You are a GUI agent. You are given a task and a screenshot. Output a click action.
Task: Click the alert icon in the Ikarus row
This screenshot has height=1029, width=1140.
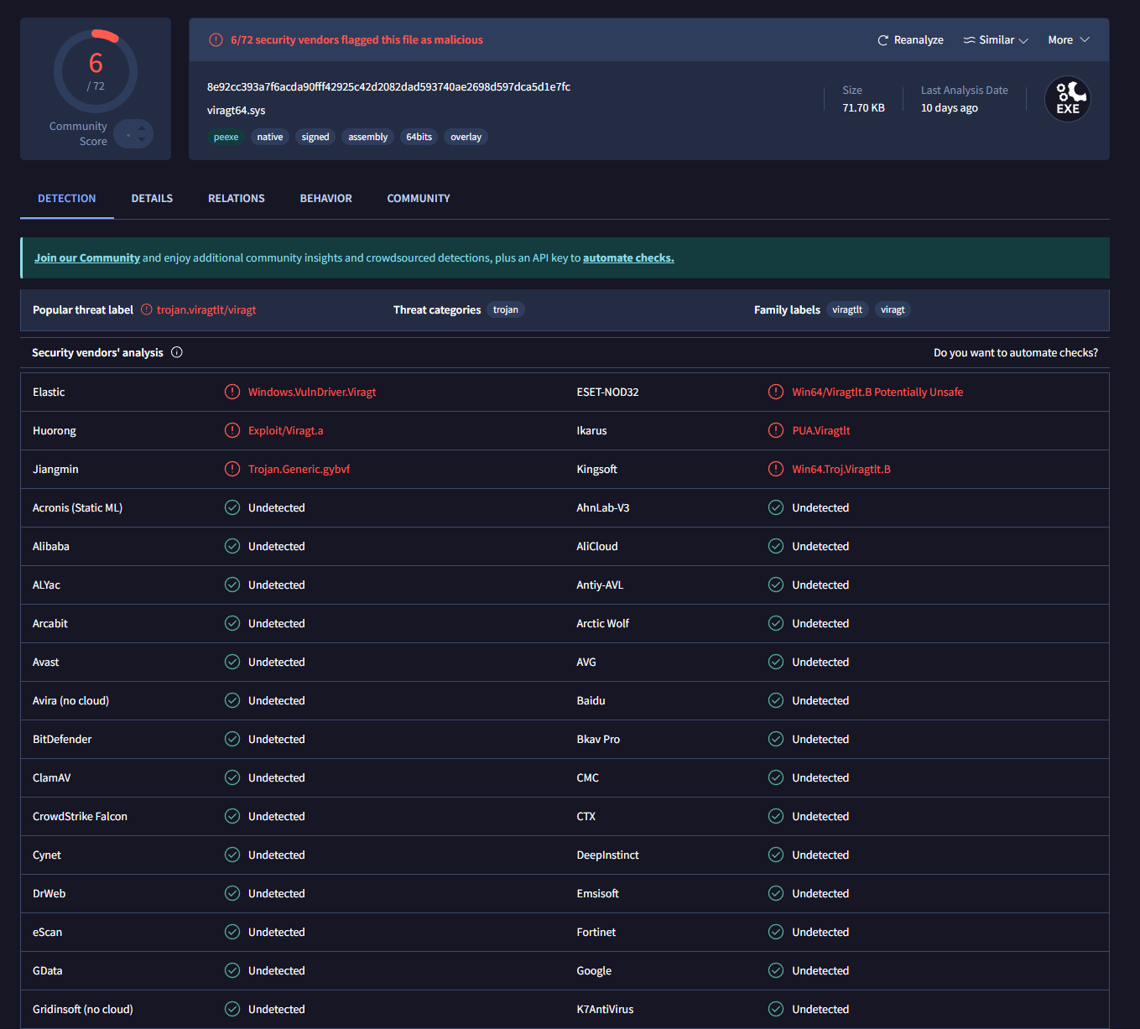[x=776, y=430]
